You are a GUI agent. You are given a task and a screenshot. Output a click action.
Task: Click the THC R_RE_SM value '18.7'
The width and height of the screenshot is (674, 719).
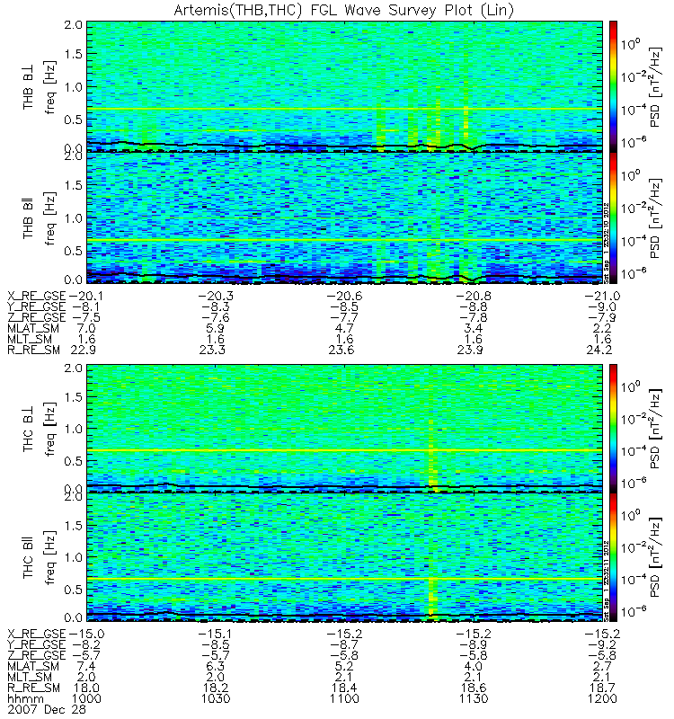[x=602, y=688]
